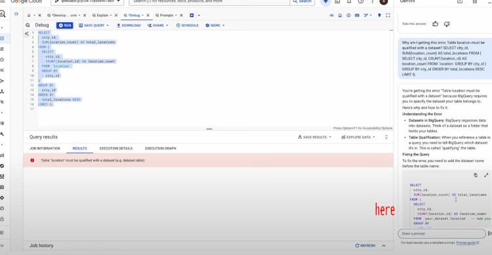This screenshot has height=255, width=492.
Task: Expand the left navigation via bottom chevron
Action: tap(2, 246)
